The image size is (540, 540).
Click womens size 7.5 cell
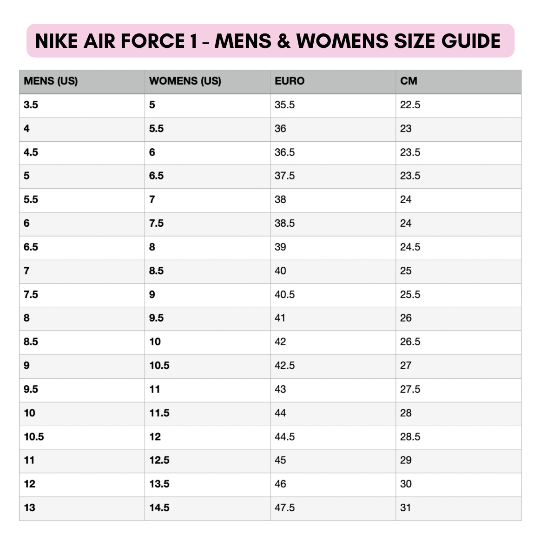pos(156,224)
